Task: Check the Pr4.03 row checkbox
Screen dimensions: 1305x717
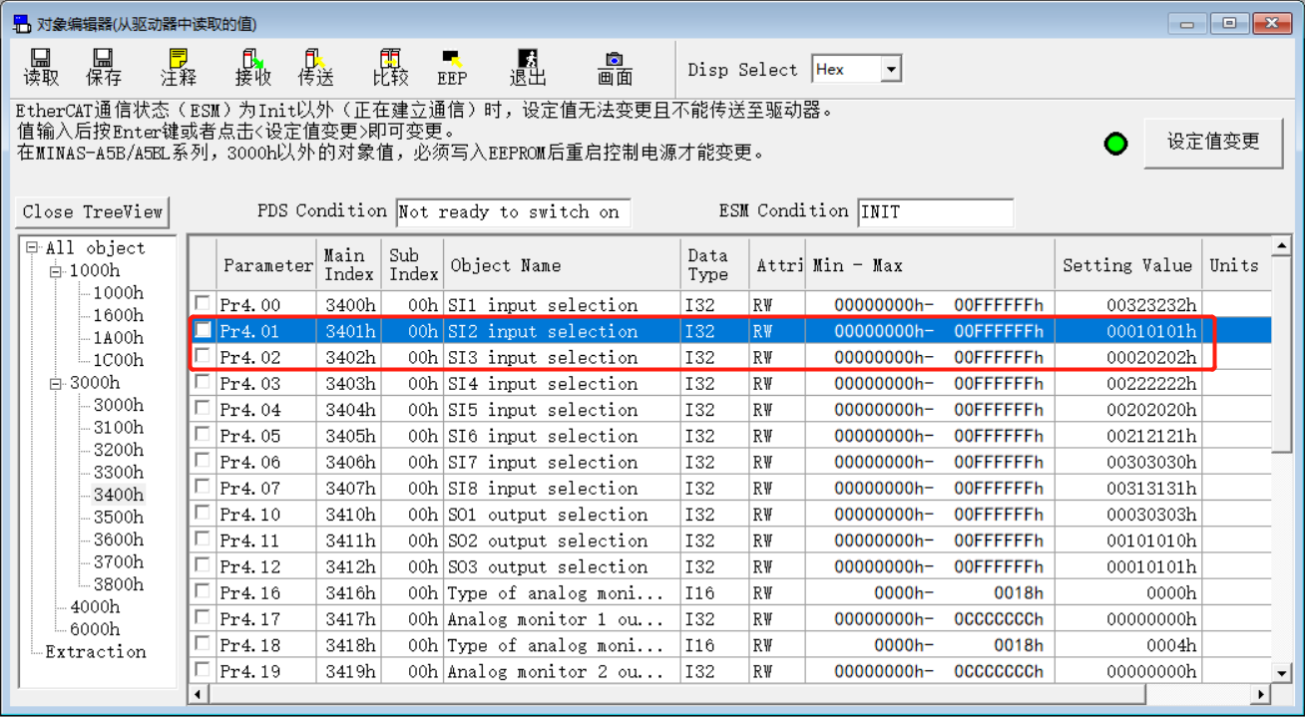Action: coord(203,382)
